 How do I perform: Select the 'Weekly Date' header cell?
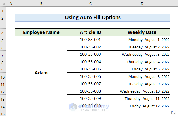pos(142,32)
